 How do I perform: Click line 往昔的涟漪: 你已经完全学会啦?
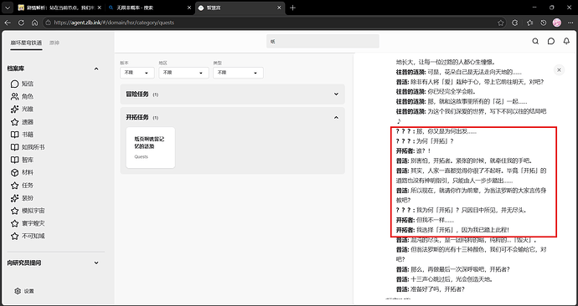[436, 92]
